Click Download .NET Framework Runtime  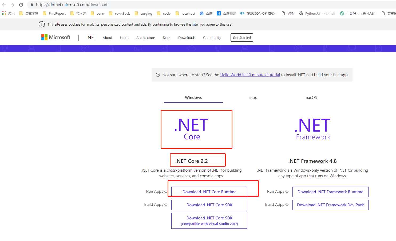[330, 192]
